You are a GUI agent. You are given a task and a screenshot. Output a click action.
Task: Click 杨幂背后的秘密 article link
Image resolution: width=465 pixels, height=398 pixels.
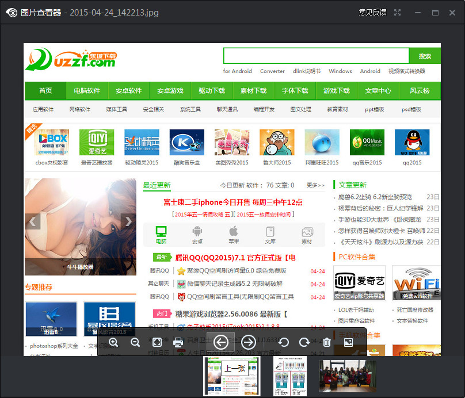(x=380, y=208)
